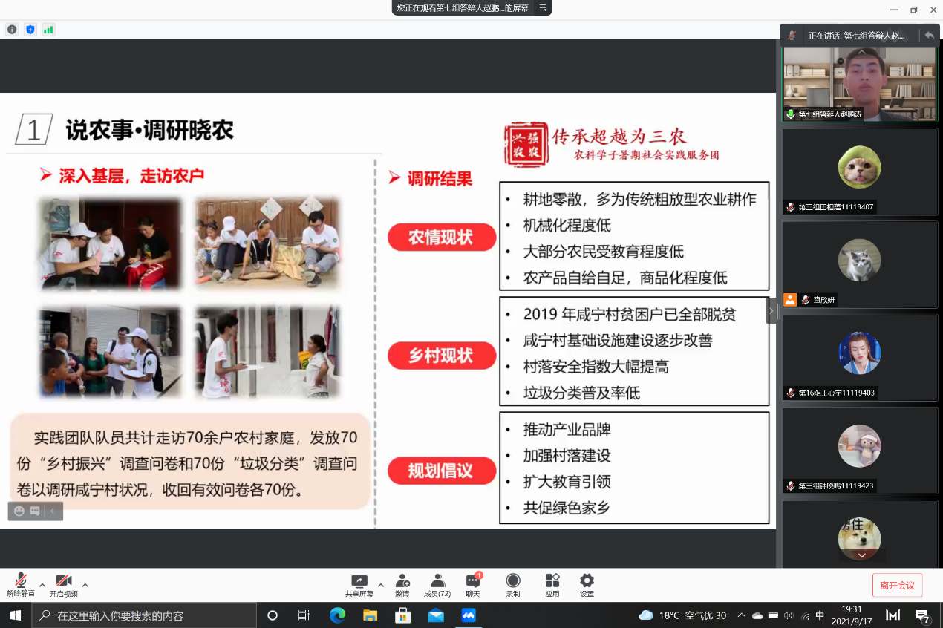Open meeting 设置 settings
This screenshot has width=943, height=628.
click(587, 585)
